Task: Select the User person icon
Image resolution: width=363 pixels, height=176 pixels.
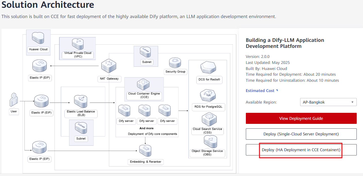Action: point(14,100)
